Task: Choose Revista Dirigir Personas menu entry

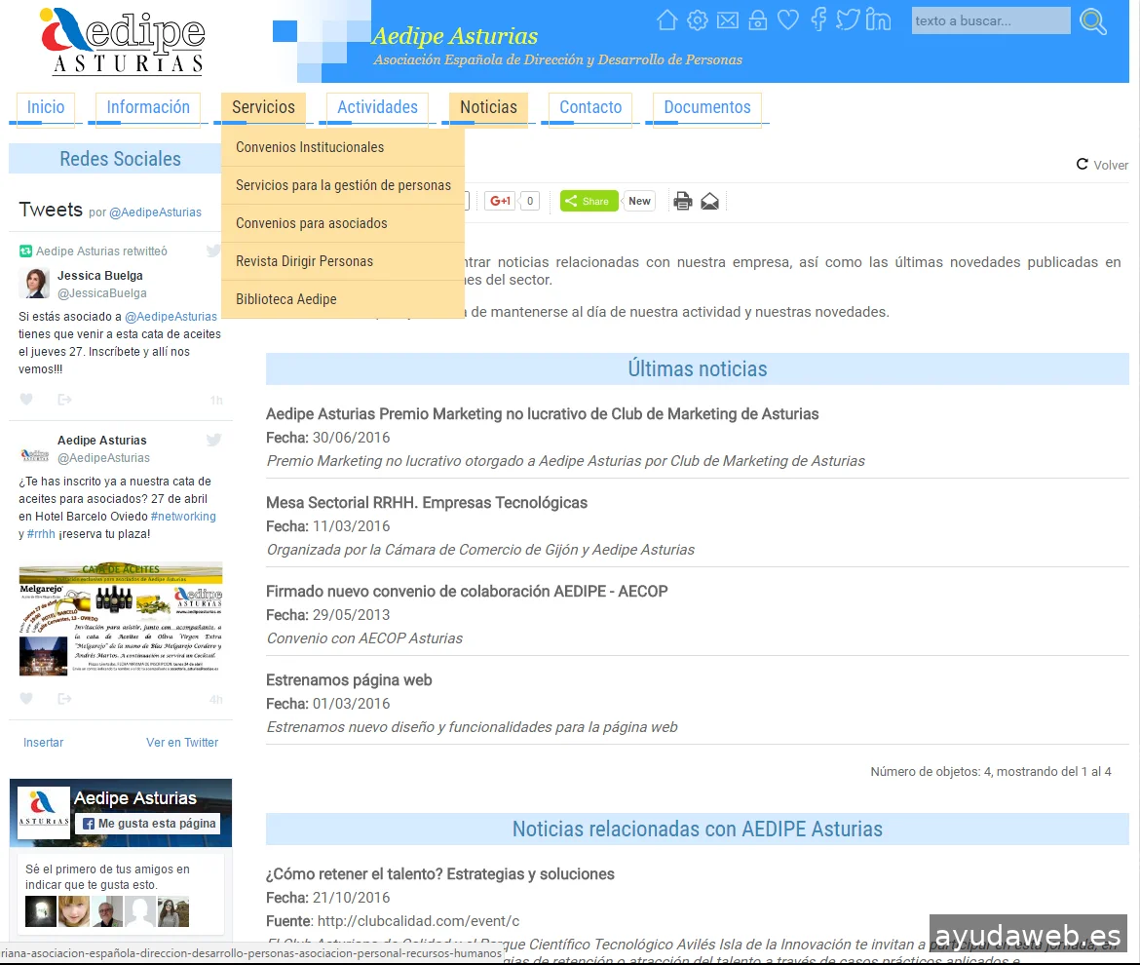Action: (304, 261)
